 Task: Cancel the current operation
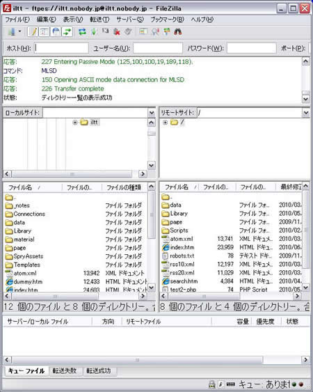(x=106, y=31)
